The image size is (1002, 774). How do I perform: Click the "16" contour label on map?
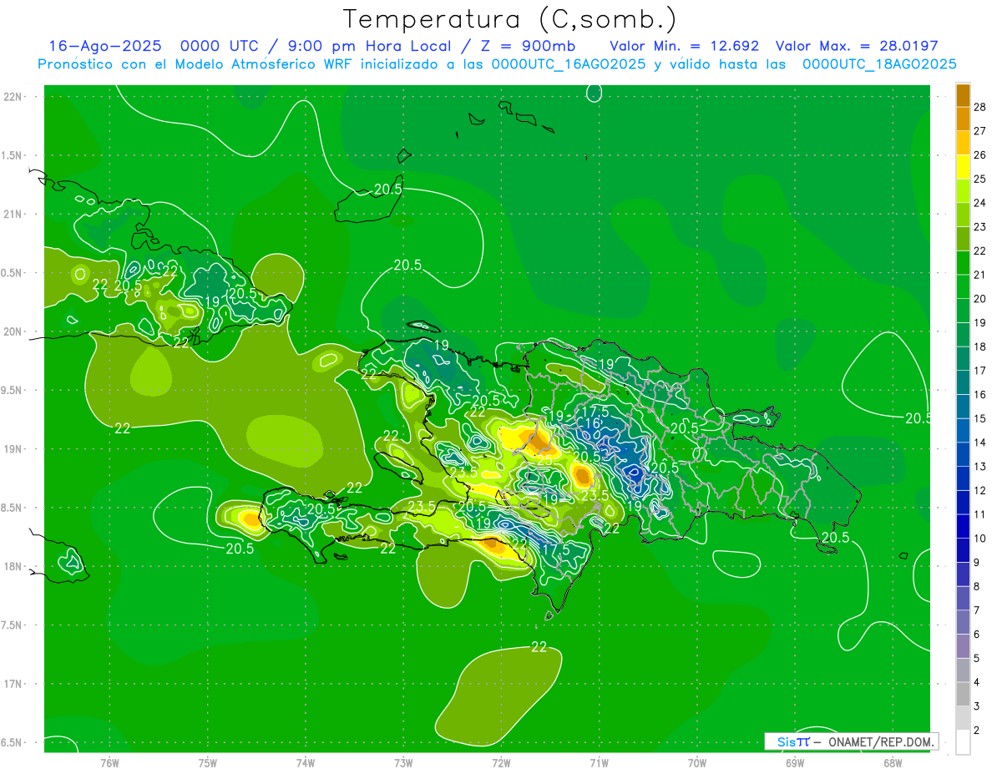592,424
